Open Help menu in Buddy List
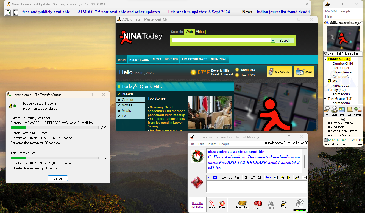This screenshot has width=365, height=213. click(328, 16)
